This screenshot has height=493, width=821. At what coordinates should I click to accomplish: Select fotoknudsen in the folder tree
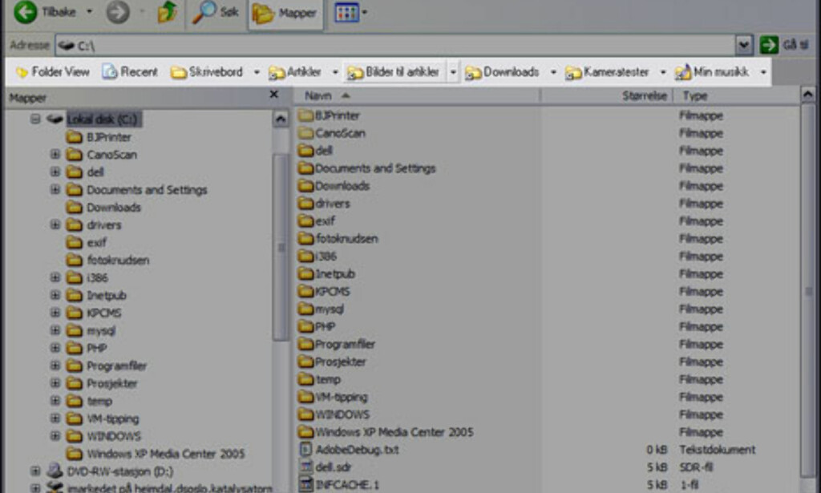click(118, 260)
